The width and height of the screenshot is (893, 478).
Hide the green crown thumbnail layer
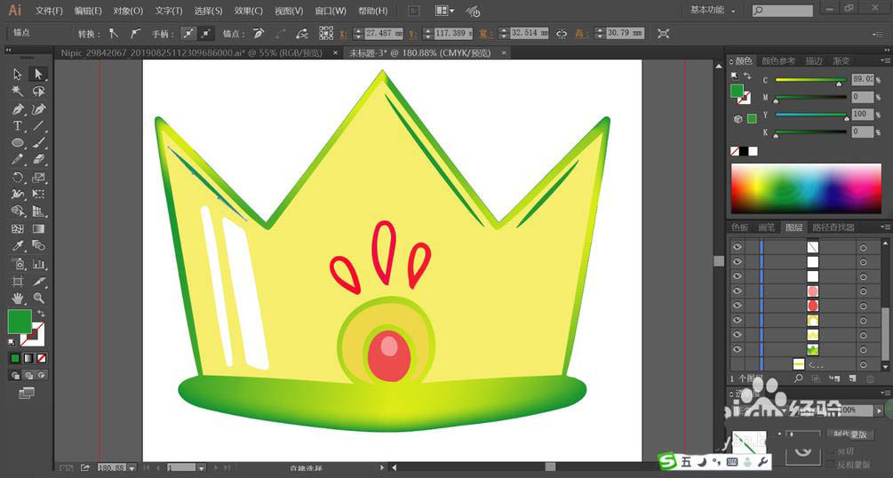tap(738, 349)
